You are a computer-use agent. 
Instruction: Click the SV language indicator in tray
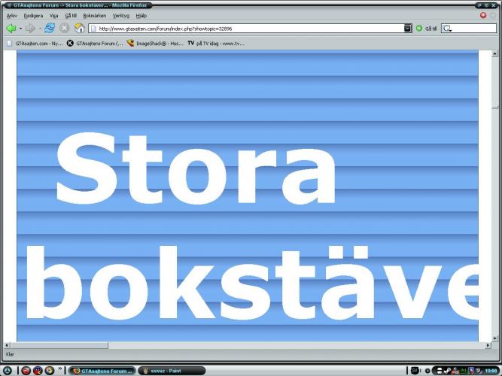415,371
